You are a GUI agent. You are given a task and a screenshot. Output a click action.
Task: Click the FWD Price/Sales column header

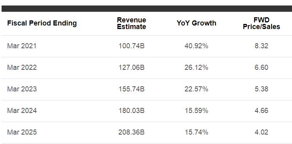coord(261,23)
